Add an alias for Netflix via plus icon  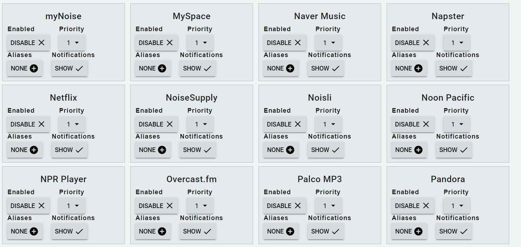[x=34, y=150]
